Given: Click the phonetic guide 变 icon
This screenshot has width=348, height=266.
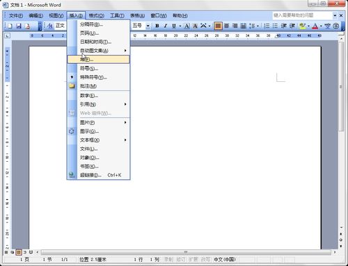Looking at the screenshot, I should click(x=327, y=26).
